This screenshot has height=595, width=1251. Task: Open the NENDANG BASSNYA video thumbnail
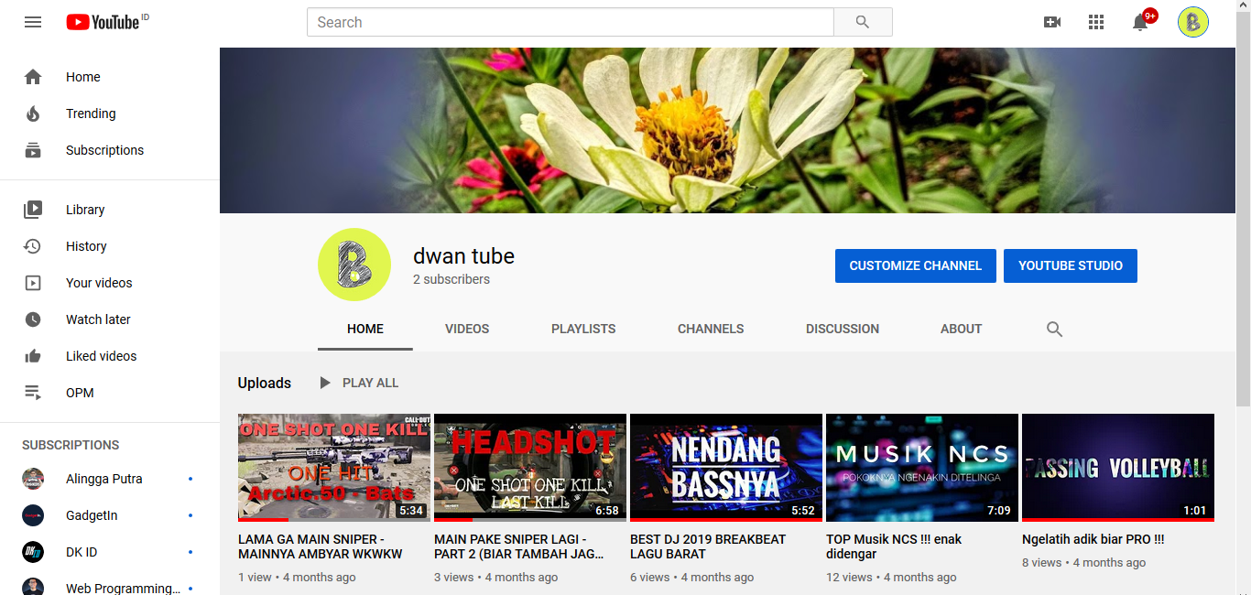(x=725, y=467)
